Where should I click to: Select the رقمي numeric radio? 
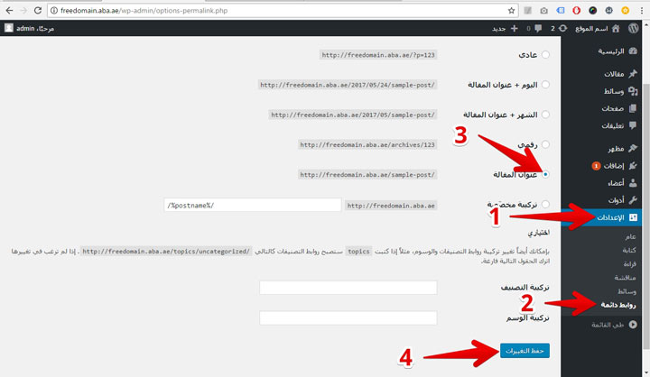point(545,144)
